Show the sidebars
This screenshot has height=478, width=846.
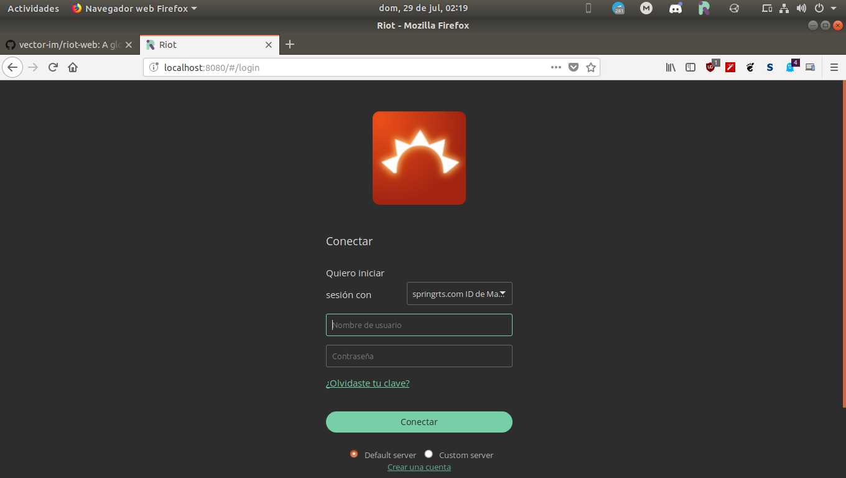(690, 67)
